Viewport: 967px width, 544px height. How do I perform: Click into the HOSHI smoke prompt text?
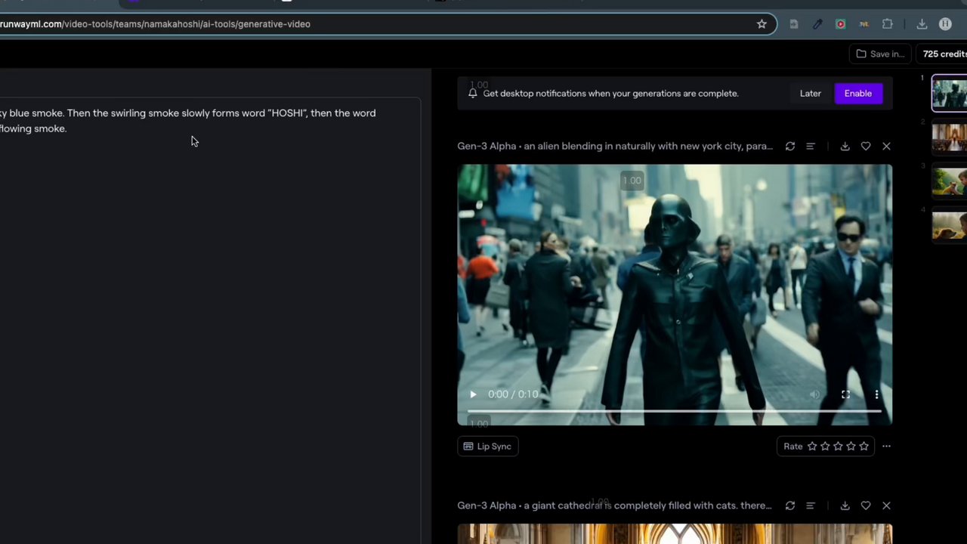[187, 121]
